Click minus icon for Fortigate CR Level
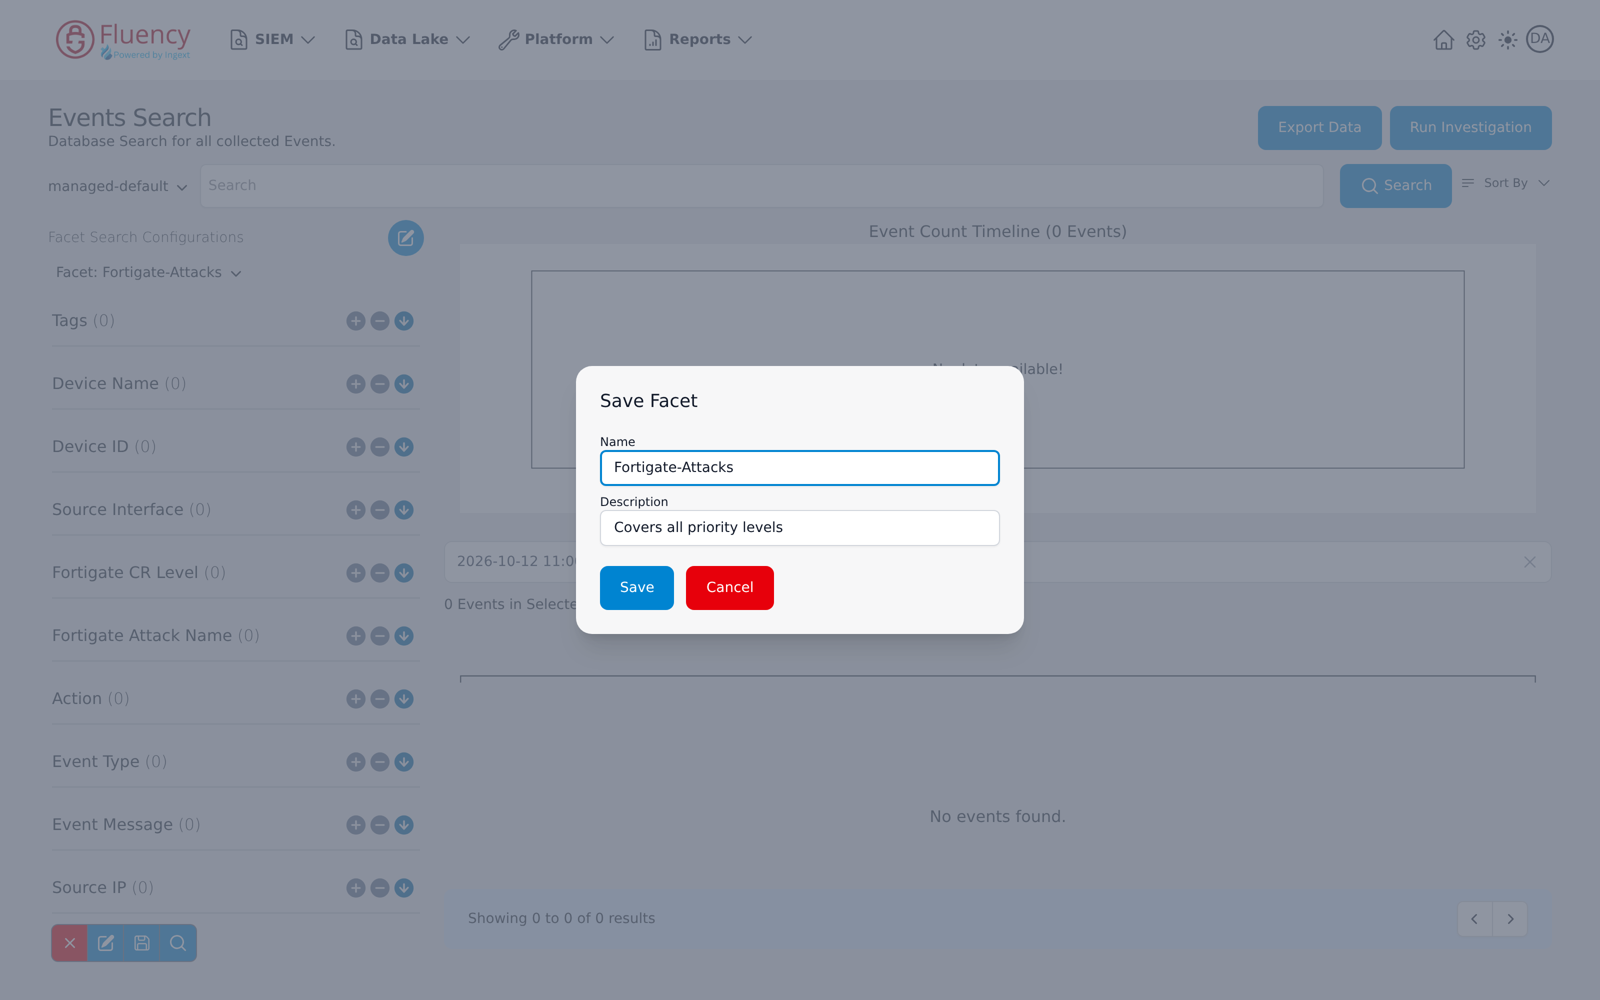The width and height of the screenshot is (1600, 1000). pos(379,573)
